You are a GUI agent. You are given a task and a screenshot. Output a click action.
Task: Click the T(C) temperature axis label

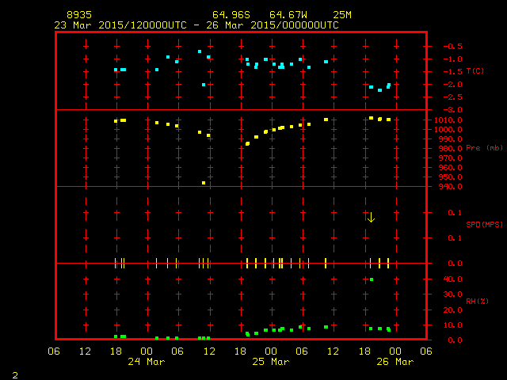click(x=475, y=71)
